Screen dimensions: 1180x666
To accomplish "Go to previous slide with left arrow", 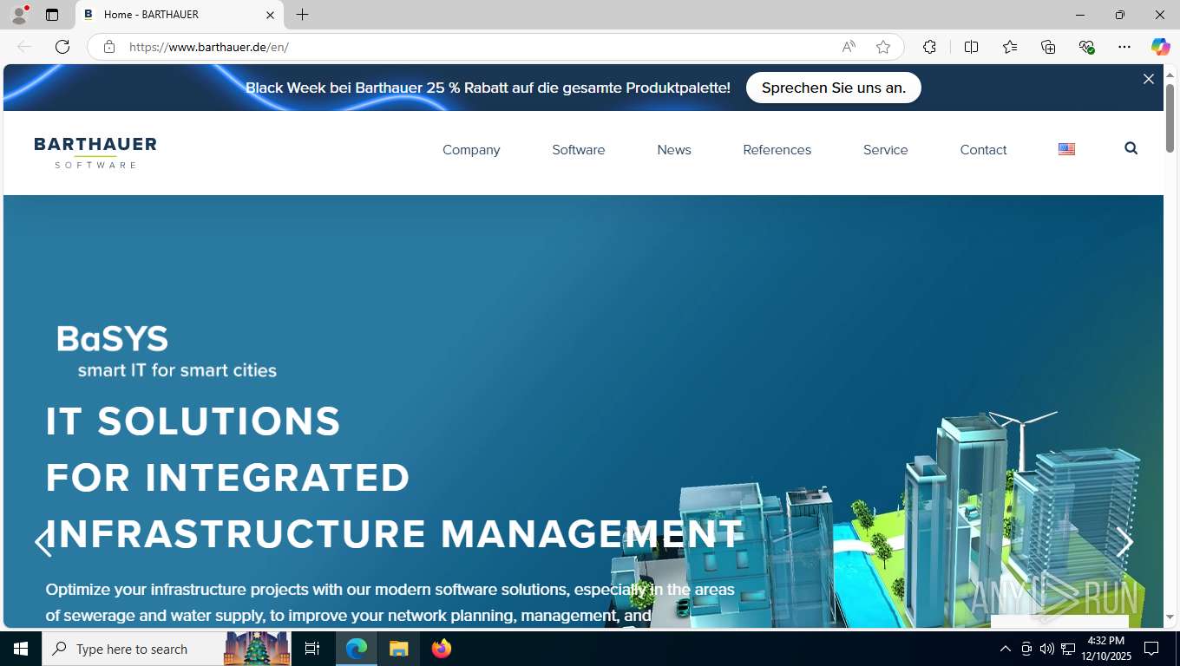I will pos(43,543).
